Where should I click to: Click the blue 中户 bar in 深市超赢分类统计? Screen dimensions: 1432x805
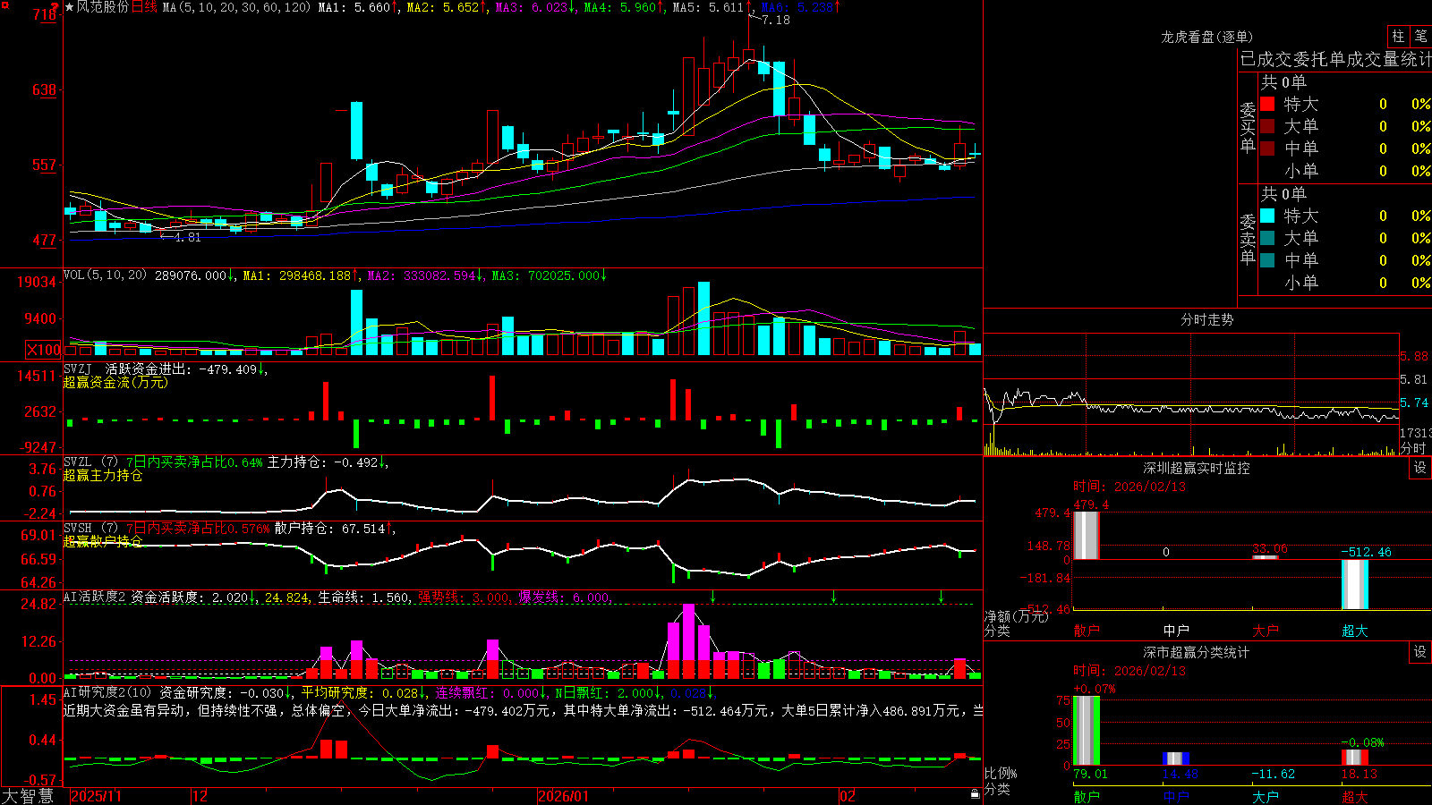[x=1176, y=758]
